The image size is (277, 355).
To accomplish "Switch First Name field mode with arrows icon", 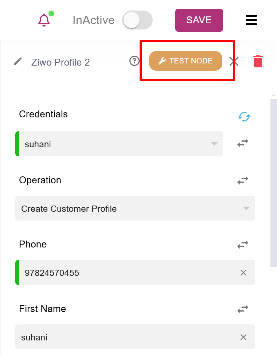I will (x=243, y=309).
